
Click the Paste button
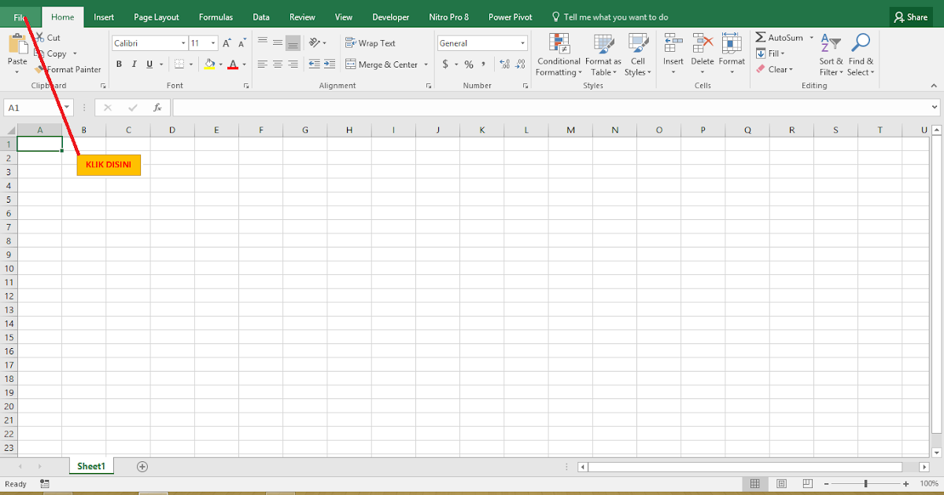point(16,49)
